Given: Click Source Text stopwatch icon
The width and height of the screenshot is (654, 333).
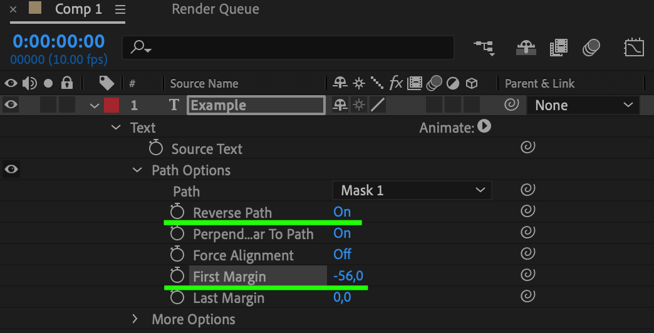Looking at the screenshot, I should (156, 148).
